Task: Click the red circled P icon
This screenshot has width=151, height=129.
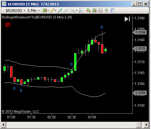Action: [8, 25]
